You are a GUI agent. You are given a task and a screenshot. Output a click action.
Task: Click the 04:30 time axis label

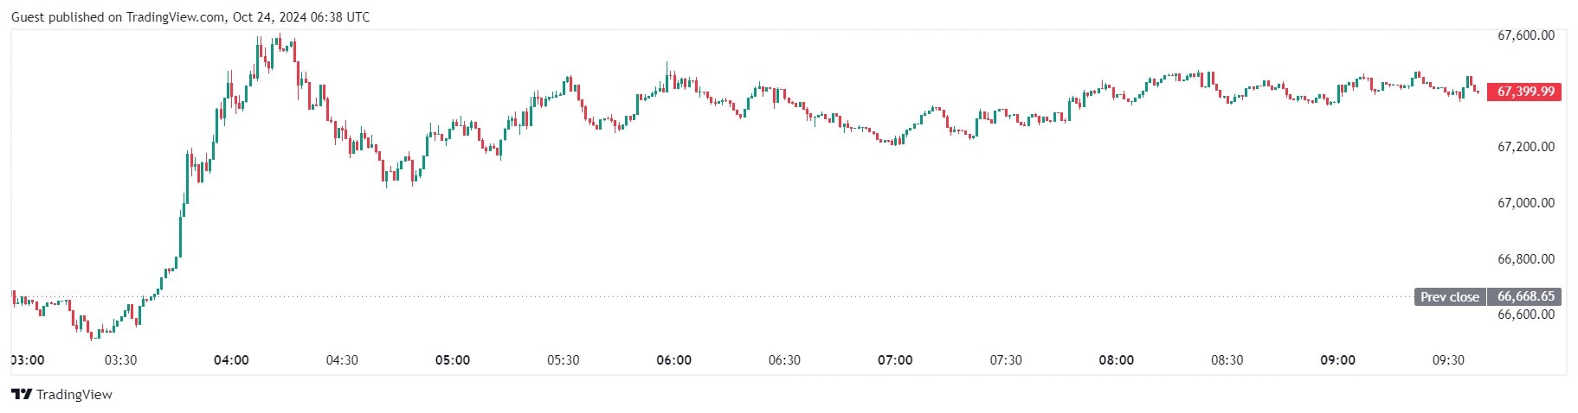click(x=342, y=360)
